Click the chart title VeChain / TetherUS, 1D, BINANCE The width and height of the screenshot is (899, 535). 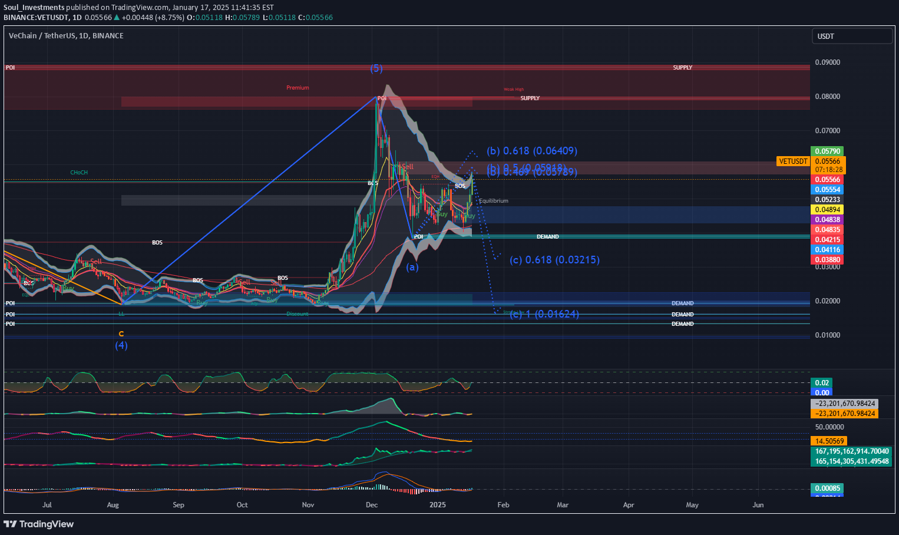[x=66, y=36]
